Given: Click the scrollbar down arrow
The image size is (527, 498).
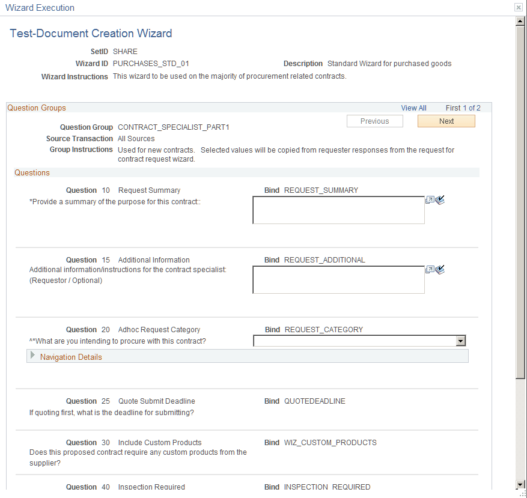Looking at the screenshot, I should [x=519, y=485].
